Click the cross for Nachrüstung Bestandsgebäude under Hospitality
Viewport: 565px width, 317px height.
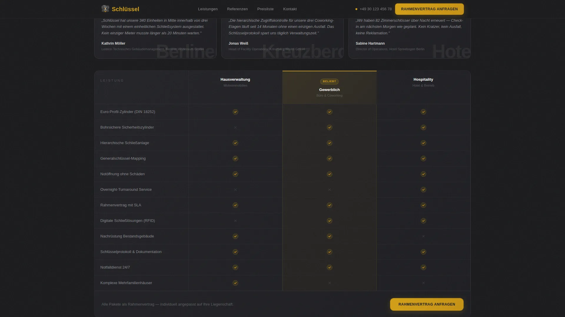click(x=423, y=236)
